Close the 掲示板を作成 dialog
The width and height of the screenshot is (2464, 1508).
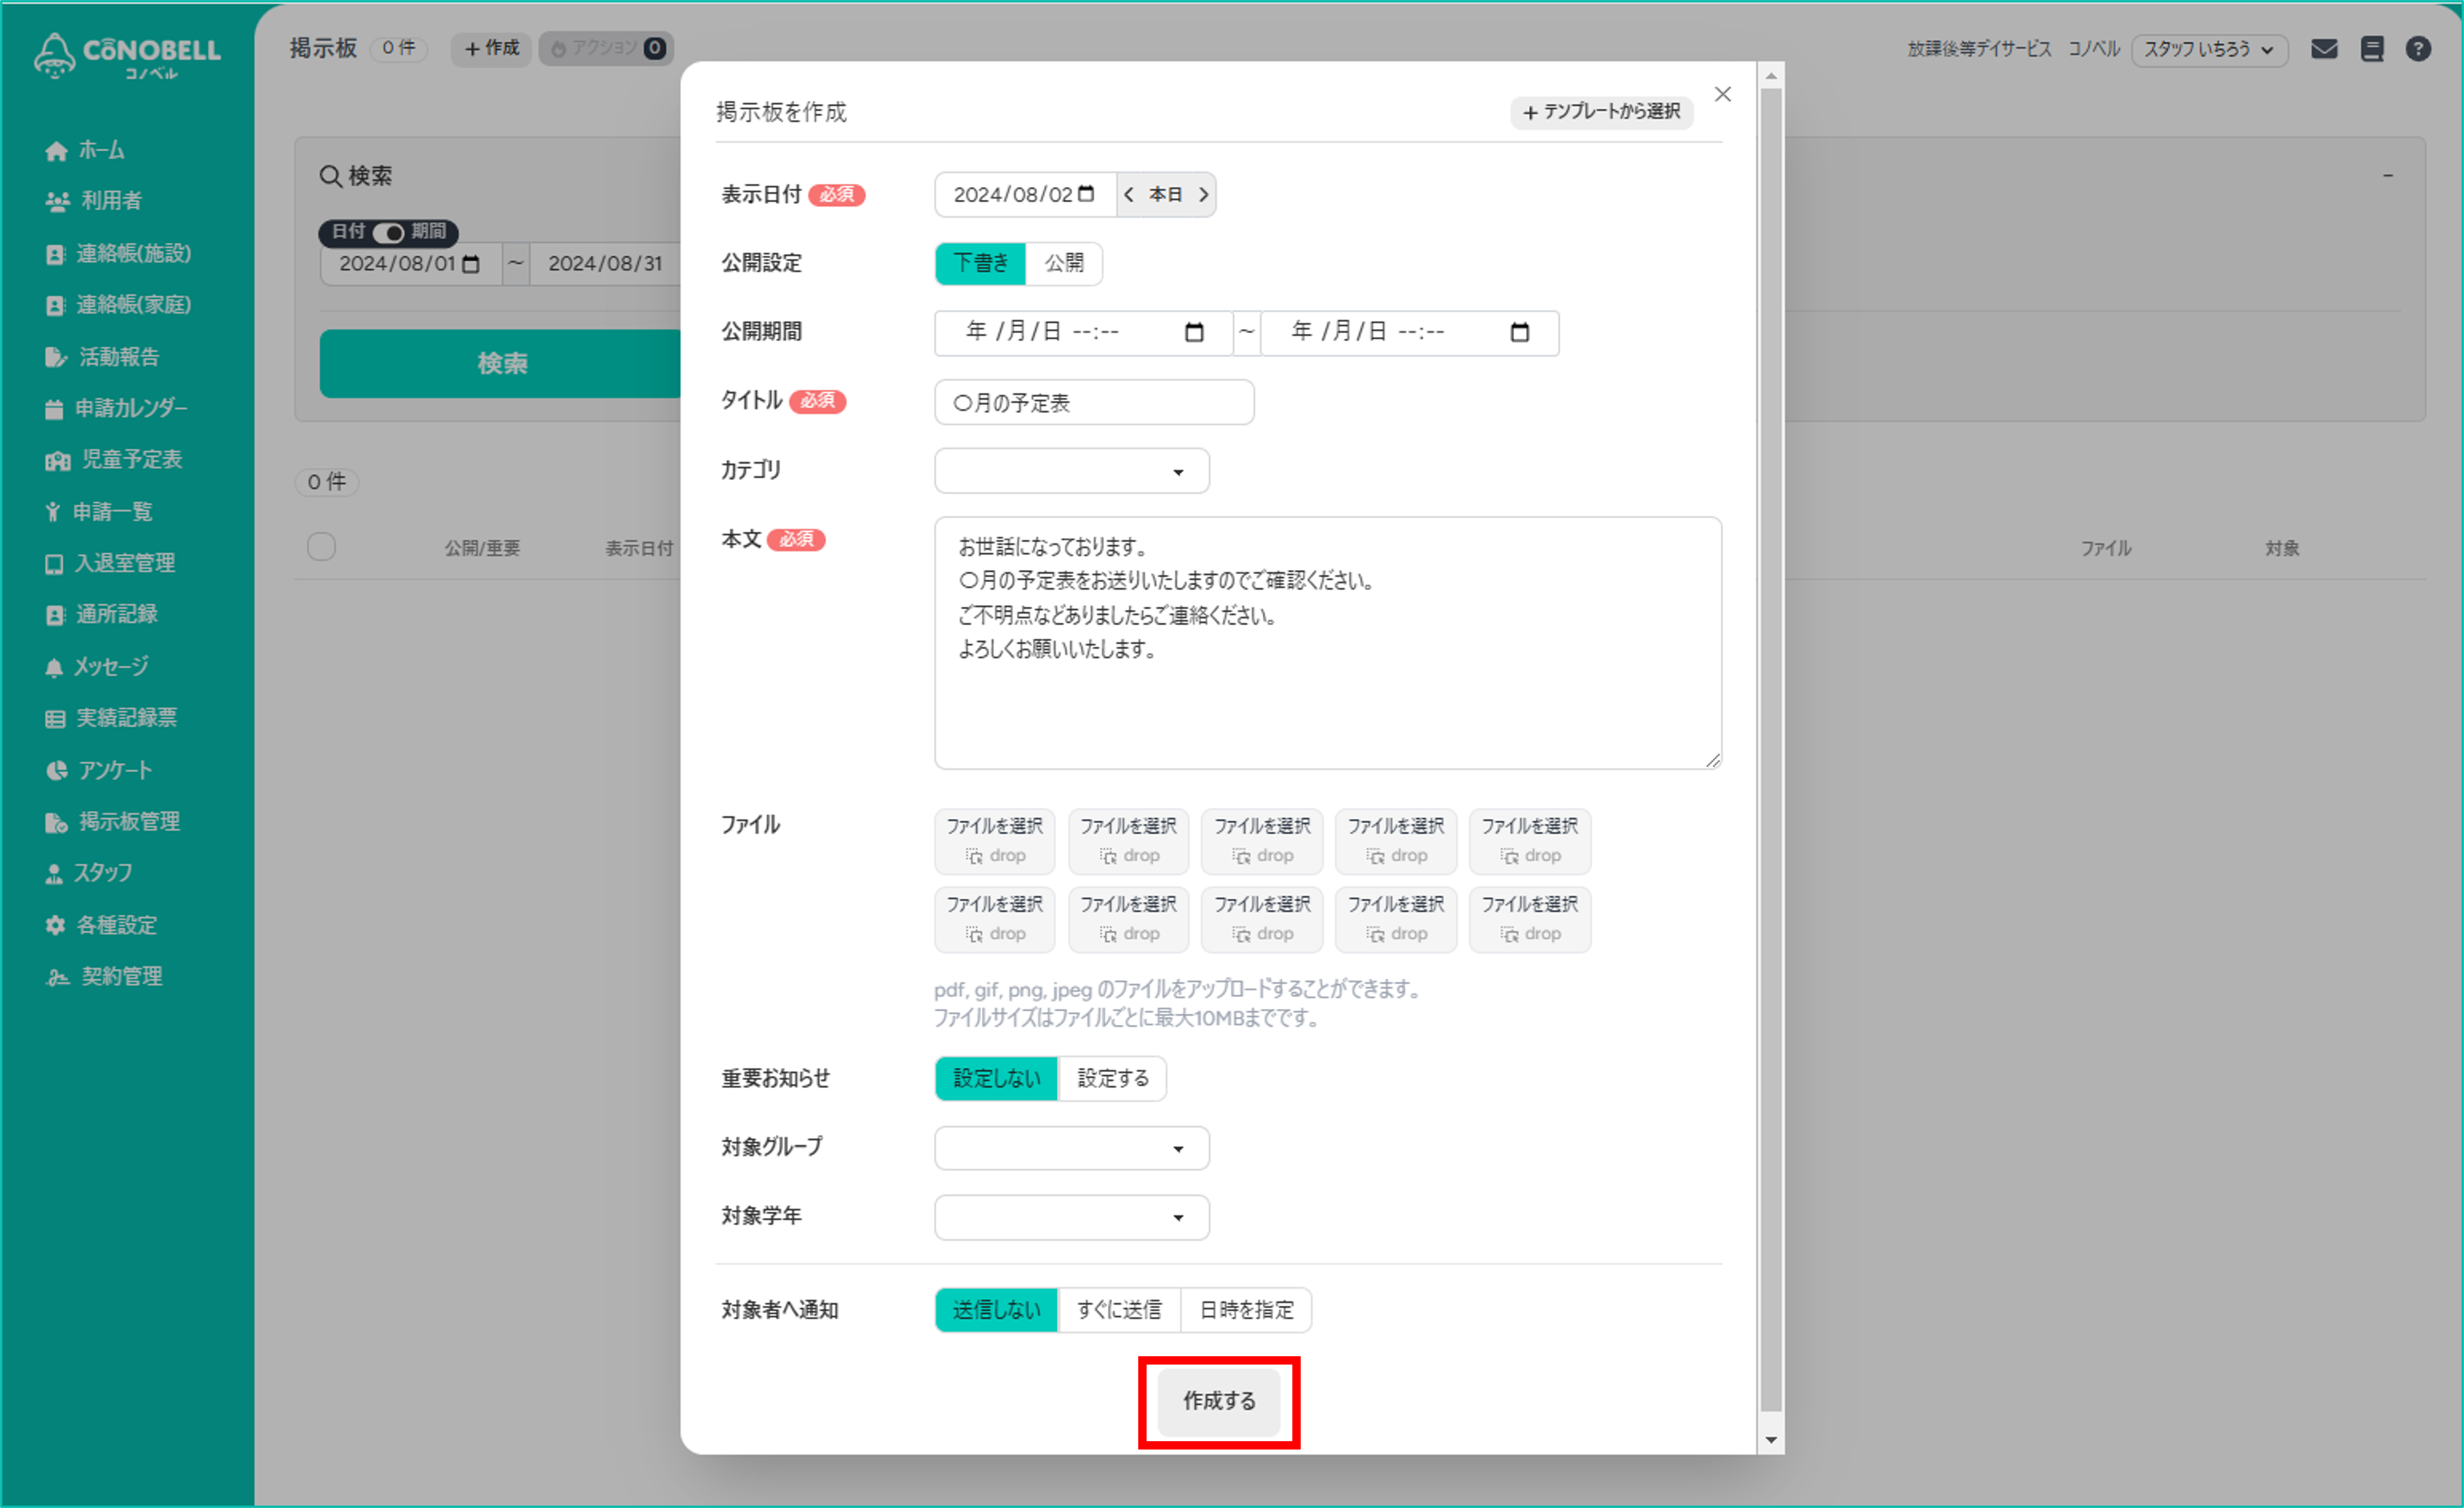click(x=1723, y=94)
